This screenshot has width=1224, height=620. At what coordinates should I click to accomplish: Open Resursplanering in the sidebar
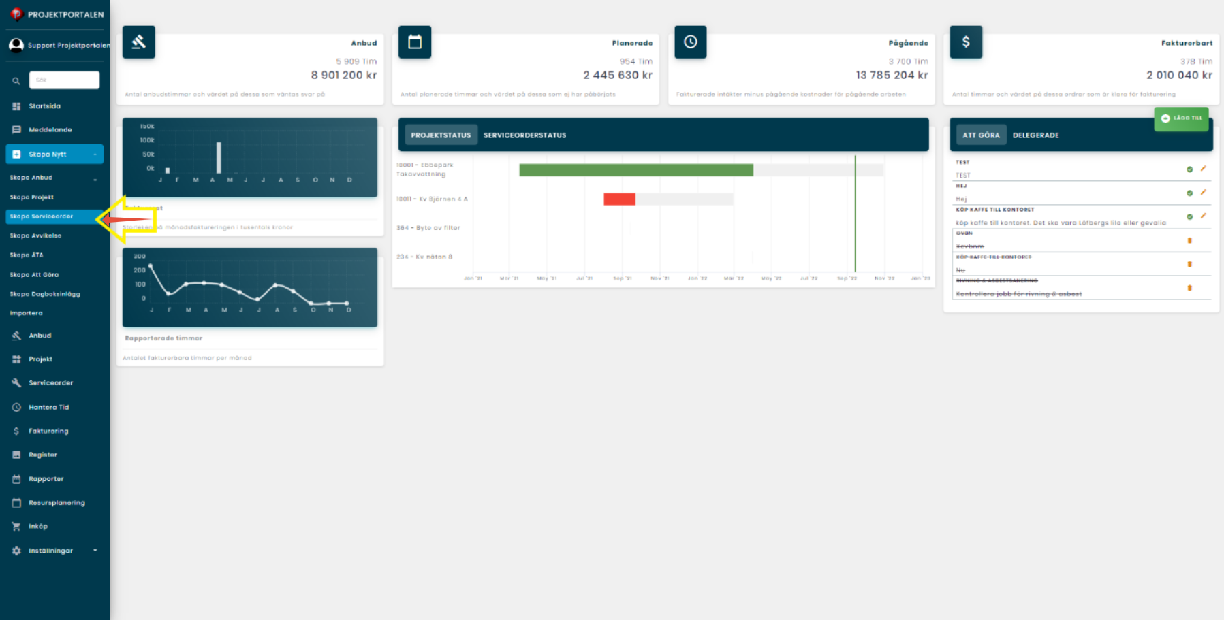[57, 503]
